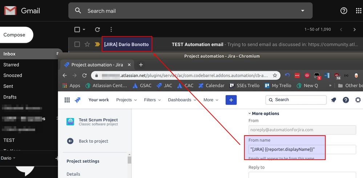Open Sent folder
This screenshot has height=178, width=363.
pyautogui.click(x=8, y=86)
